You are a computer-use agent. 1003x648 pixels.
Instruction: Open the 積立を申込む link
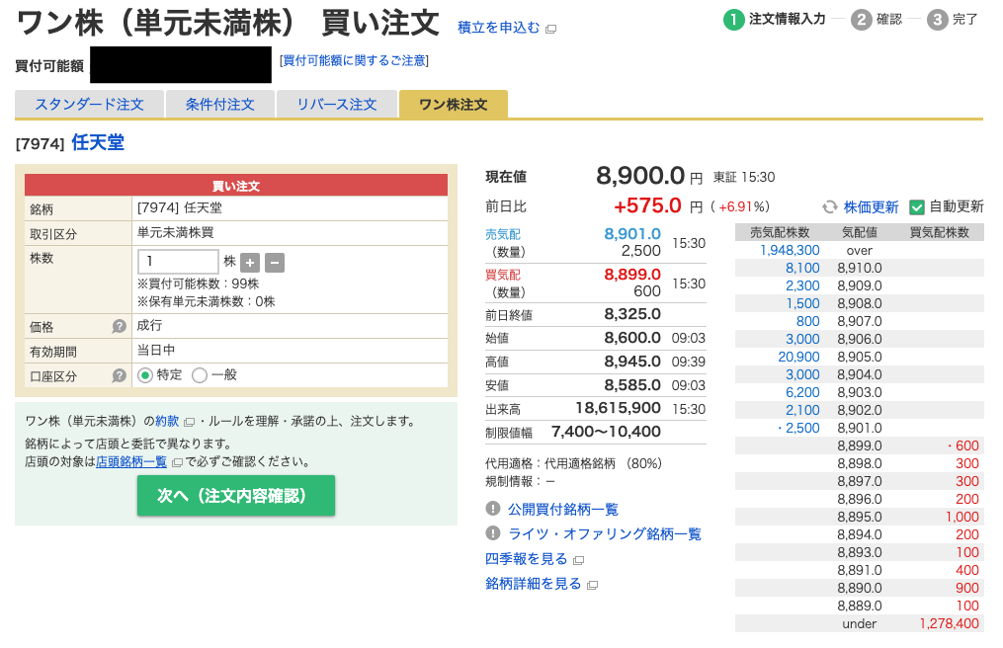tap(498, 28)
